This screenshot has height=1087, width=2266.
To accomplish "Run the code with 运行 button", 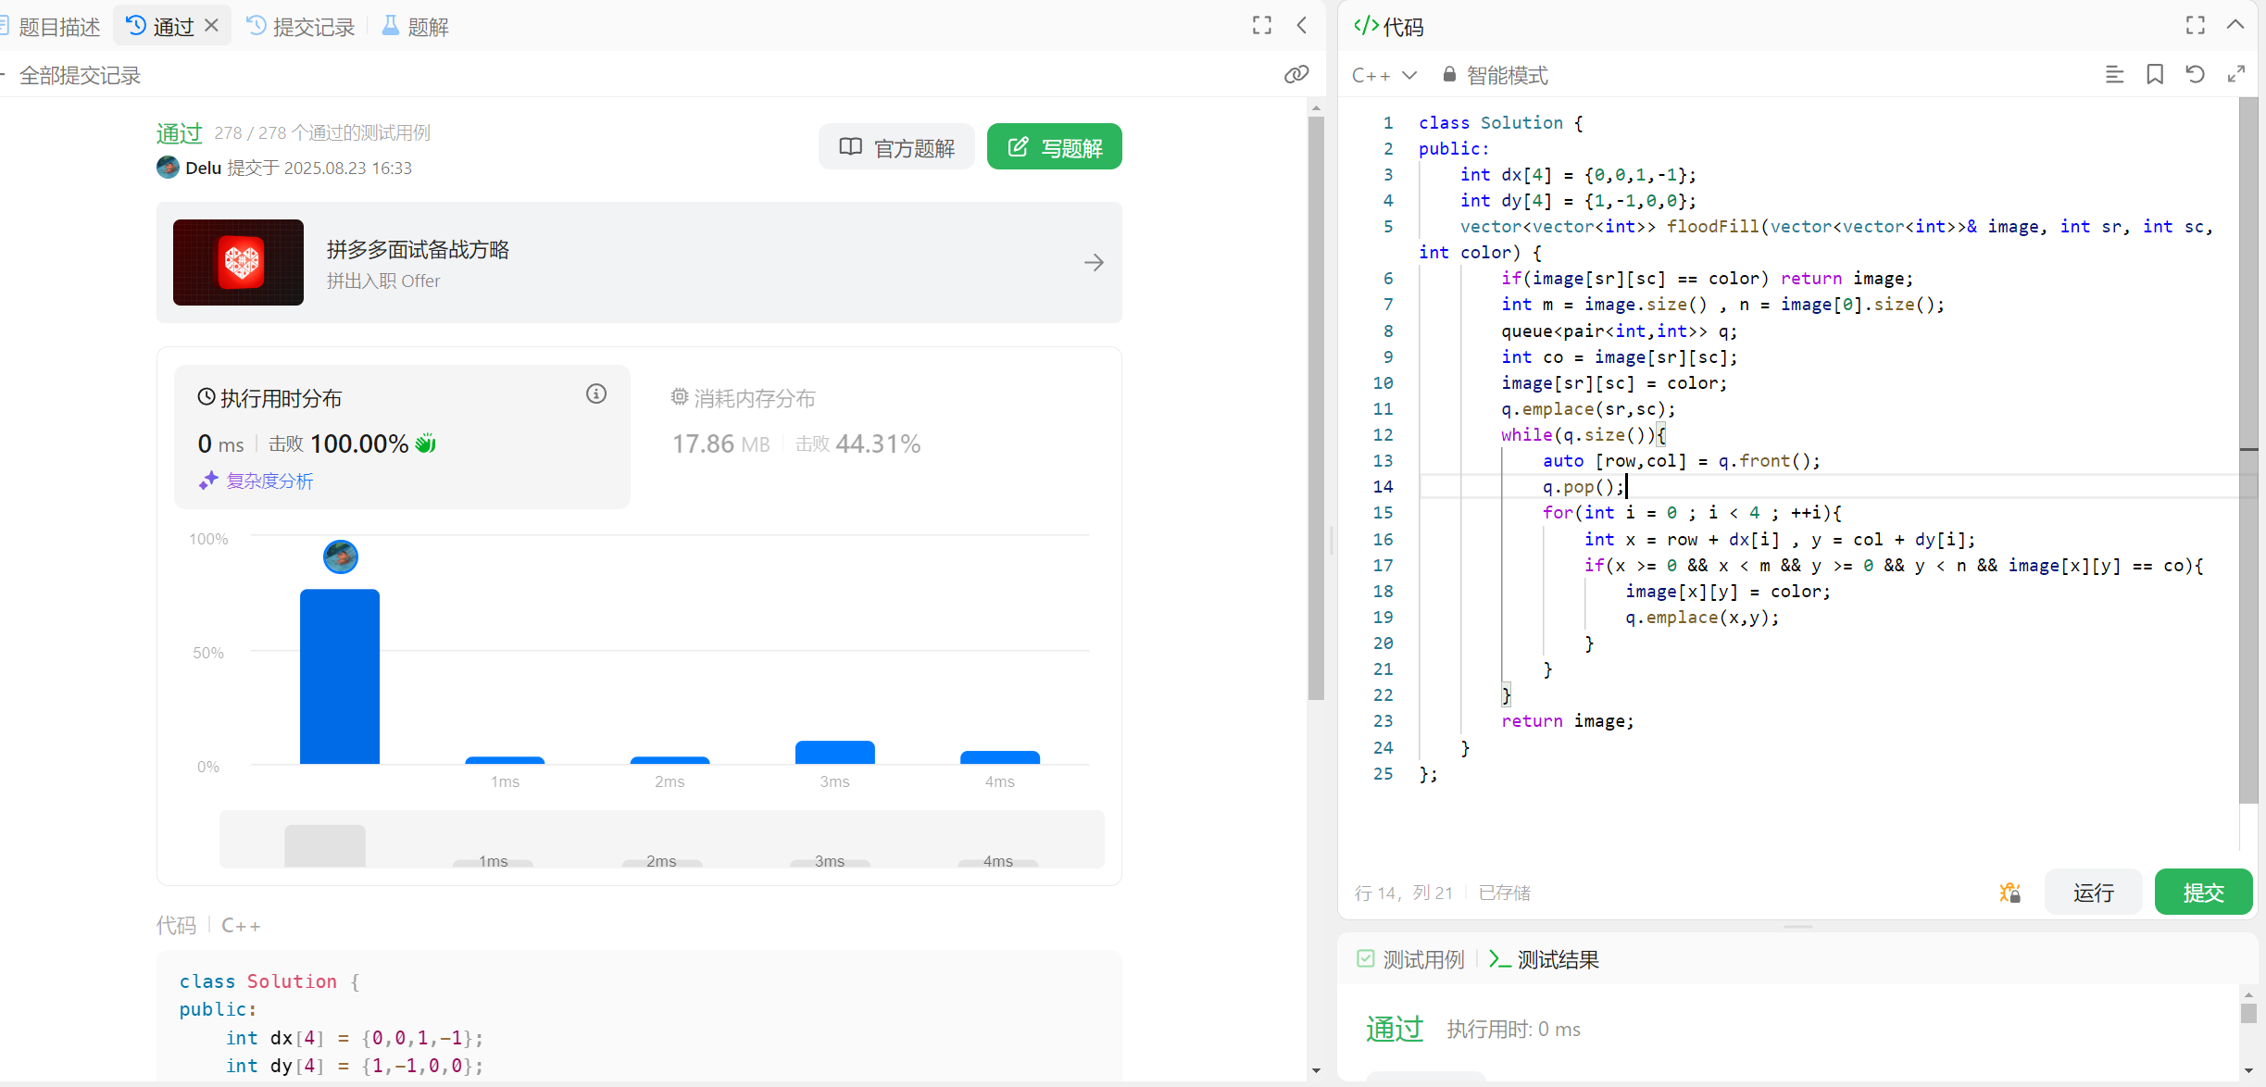I will click(2093, 893).
